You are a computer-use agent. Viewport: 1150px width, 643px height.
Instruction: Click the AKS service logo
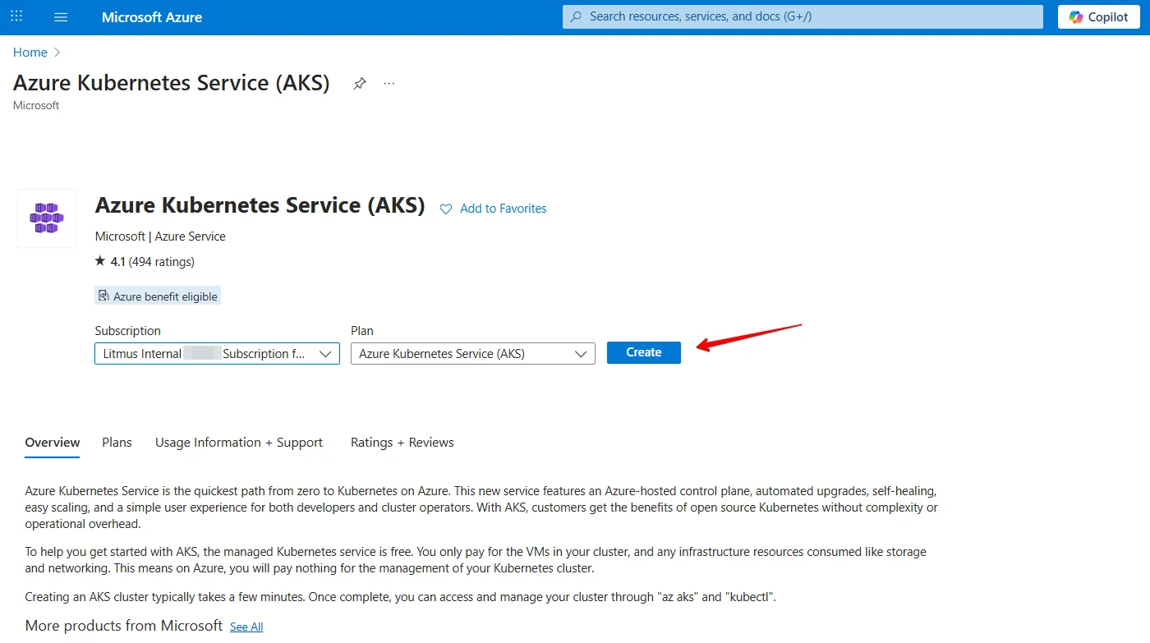47,218
